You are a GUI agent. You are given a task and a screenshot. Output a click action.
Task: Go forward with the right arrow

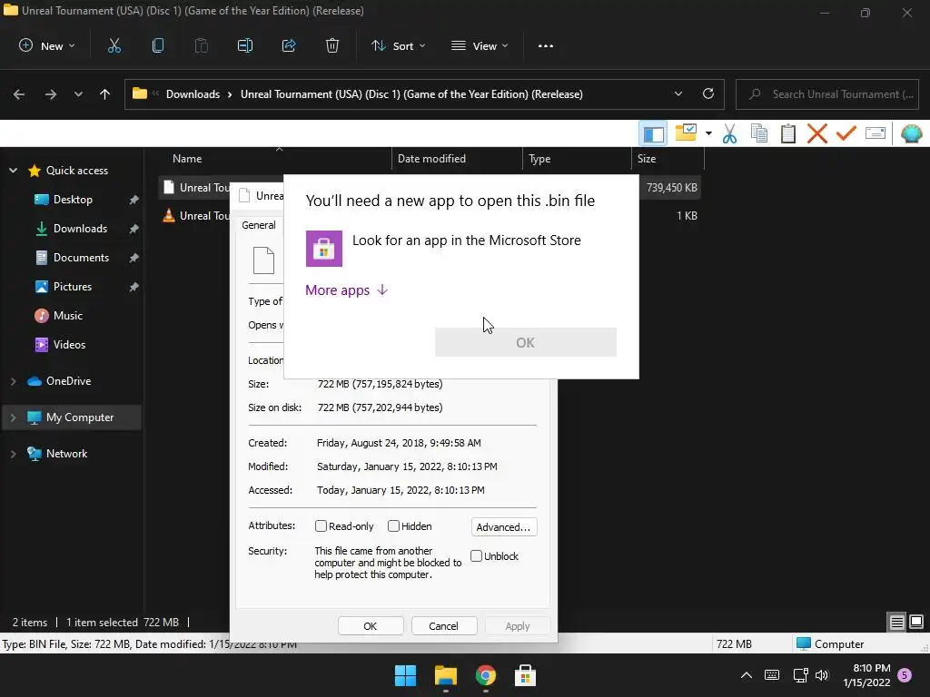coord(51,94)
